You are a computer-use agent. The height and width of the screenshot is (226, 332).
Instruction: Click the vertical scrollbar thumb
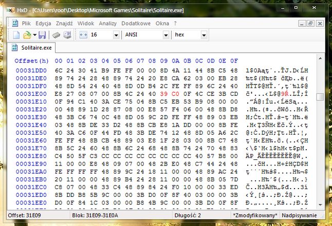pyautogui.click(x=320, y=97)
